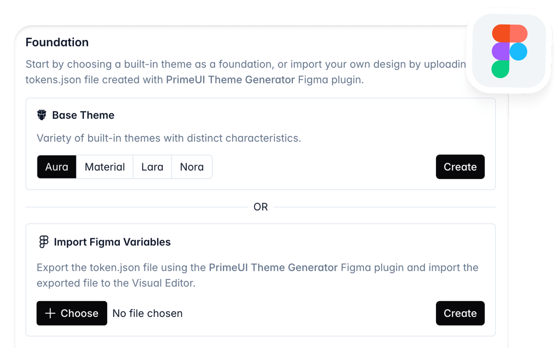
Task: Click the No file chosen text
Action: pyautogui.click(x=147, y=313)
